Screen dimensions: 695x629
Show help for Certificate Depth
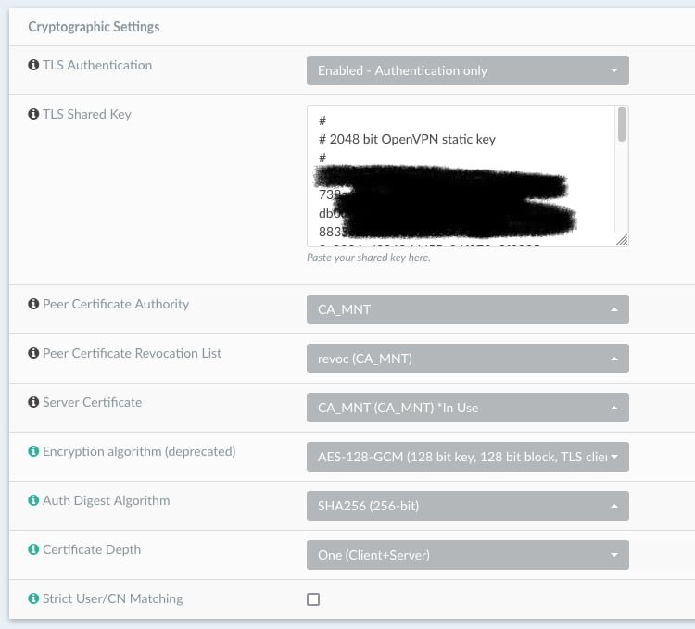34,550
